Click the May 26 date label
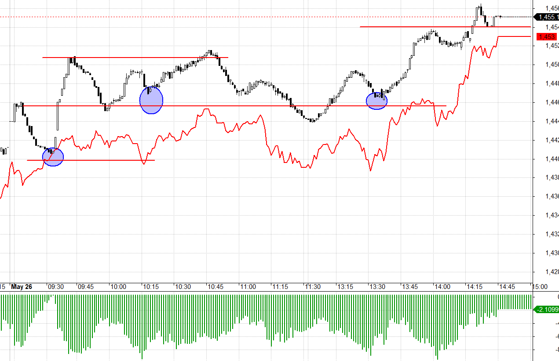Image resolution: width=559 pixels, height=361 pixels. [x=22, y=287]
